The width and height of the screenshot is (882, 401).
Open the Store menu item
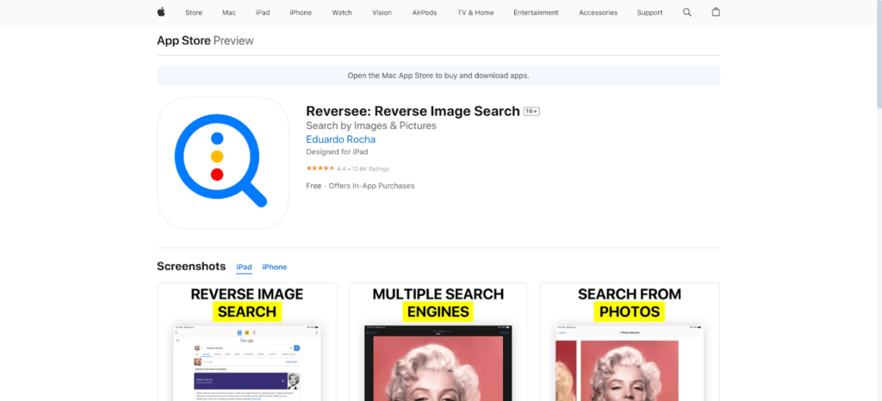coord(194,13)
